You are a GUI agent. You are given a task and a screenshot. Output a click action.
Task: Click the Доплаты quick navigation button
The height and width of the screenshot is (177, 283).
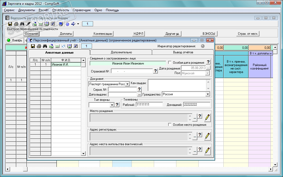pos(66,34)
